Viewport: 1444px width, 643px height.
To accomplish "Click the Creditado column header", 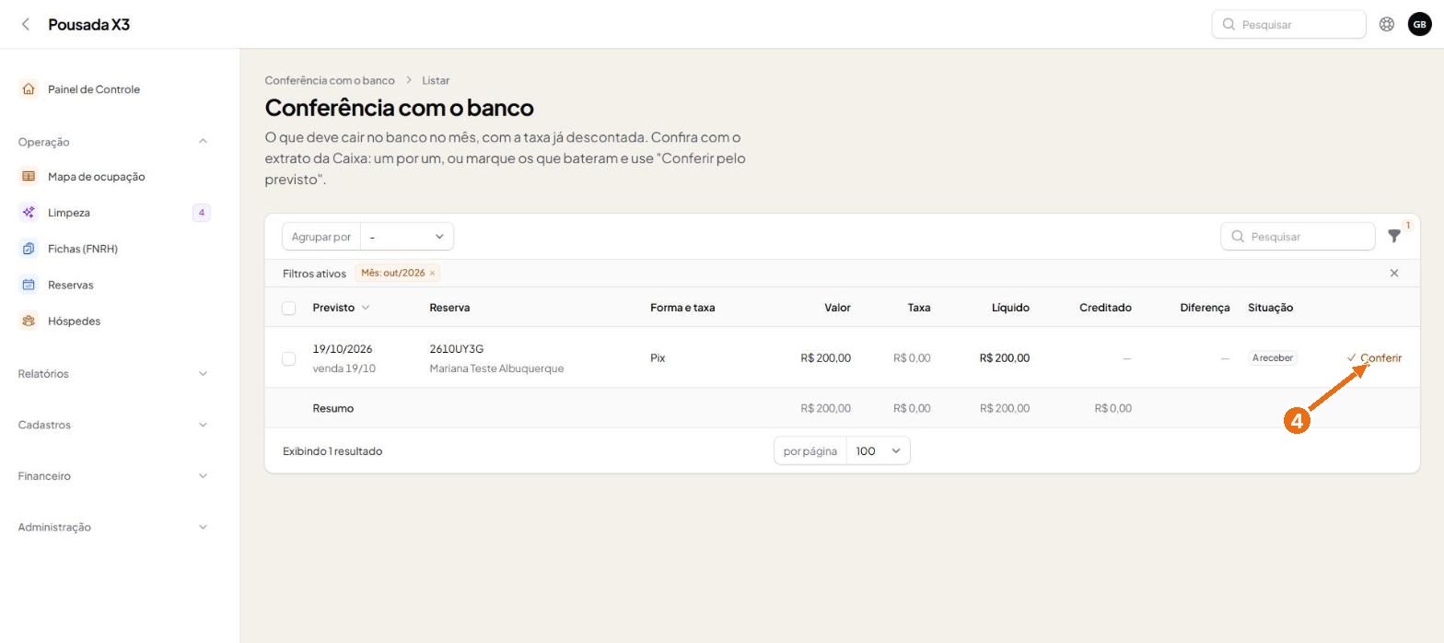I will [x=1105, y=308].
